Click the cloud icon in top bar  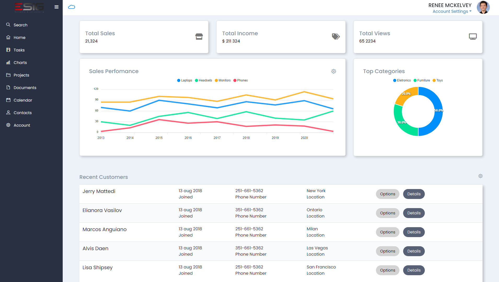(x=72, y=7)
